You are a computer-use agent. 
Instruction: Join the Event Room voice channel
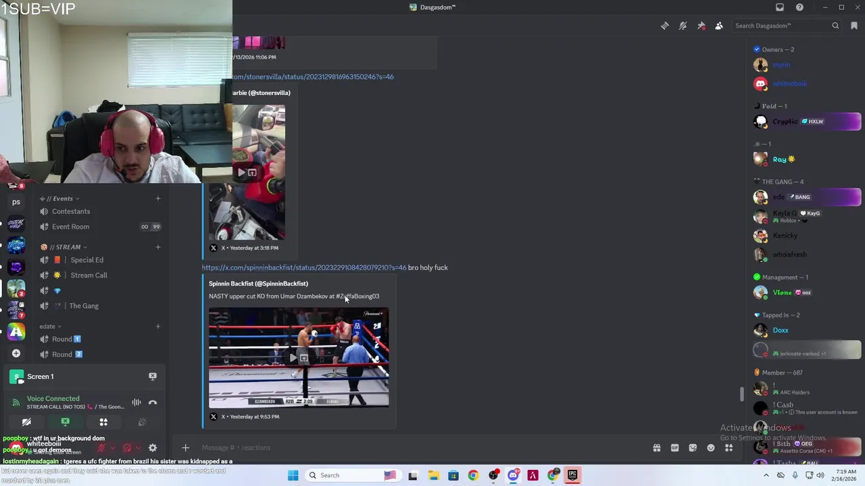tap(70, 227)
